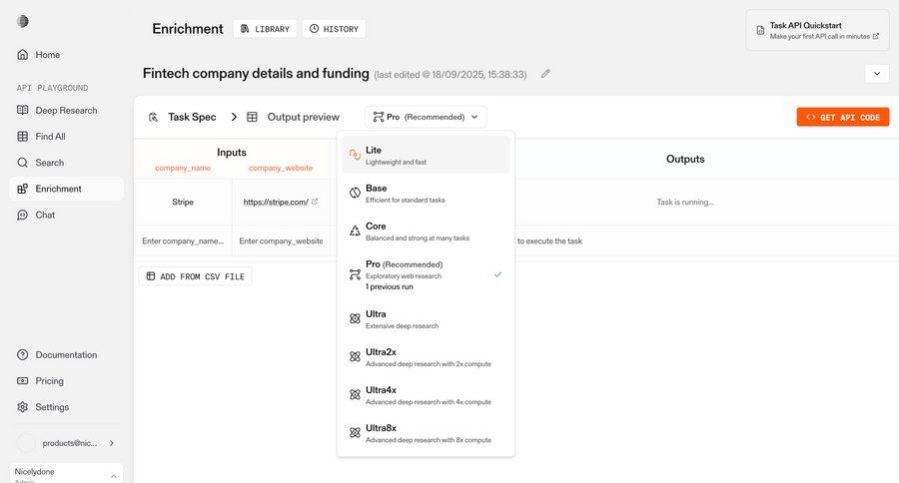Collapse the Pro (Recommended) processor dropdown
The width and height of the screenshot is (899, 483).
426,117
